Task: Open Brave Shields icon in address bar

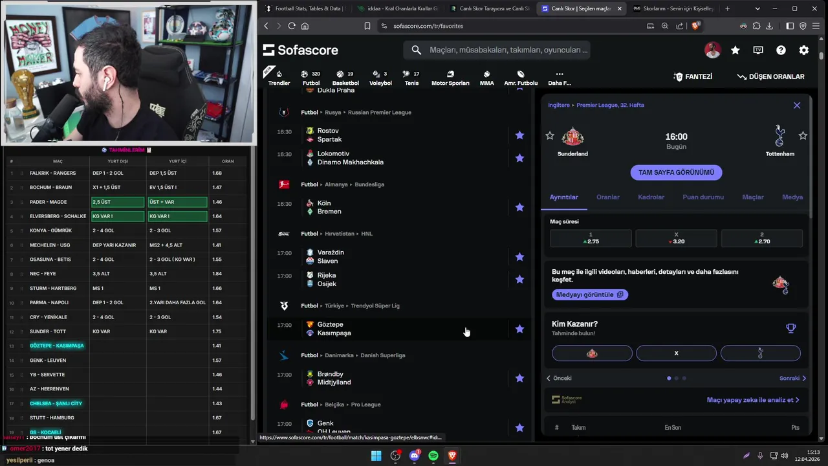Action: (696, 26)
